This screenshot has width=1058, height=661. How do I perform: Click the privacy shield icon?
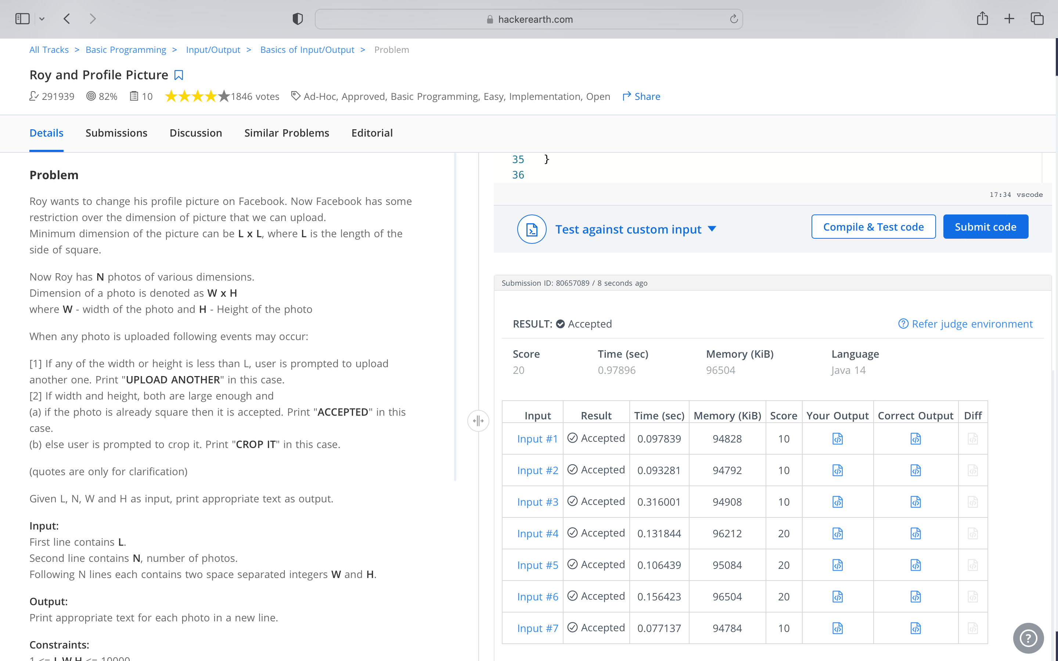coord(297,19)
